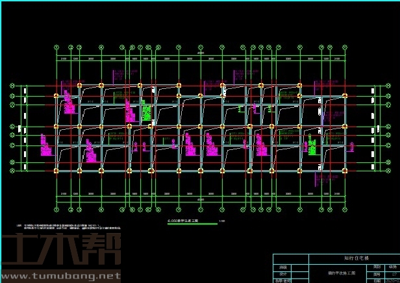400x283 pixels.
Task: Pick the topmost axis bubble on left edge
Action: 13,86
